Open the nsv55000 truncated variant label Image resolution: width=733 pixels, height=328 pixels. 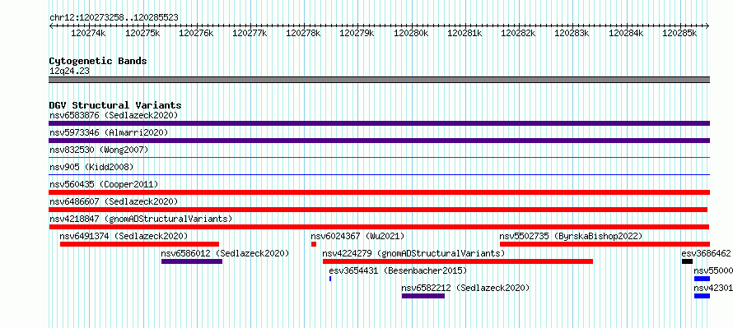[713, 270]
